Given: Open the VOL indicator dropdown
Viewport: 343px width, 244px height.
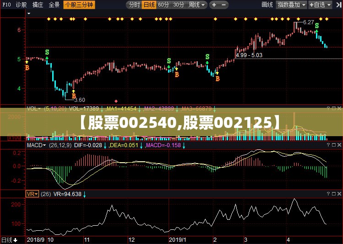Looking at the screenshot, I should (x=33, y=108).
